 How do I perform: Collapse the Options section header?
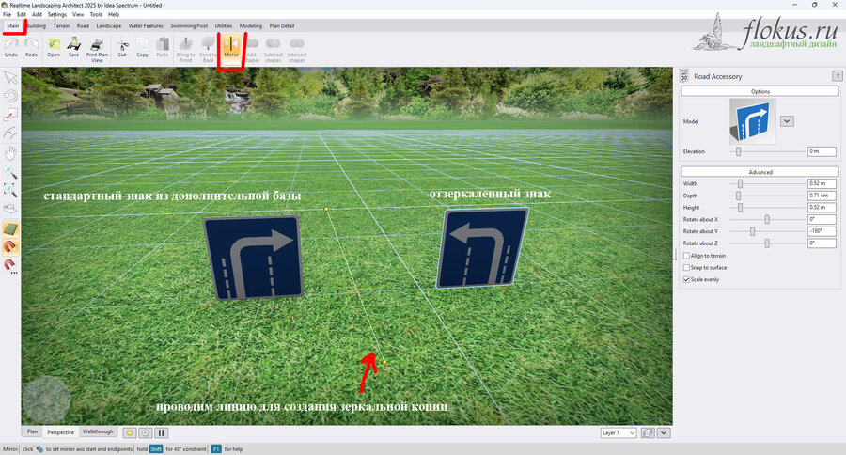click(760, 91)
